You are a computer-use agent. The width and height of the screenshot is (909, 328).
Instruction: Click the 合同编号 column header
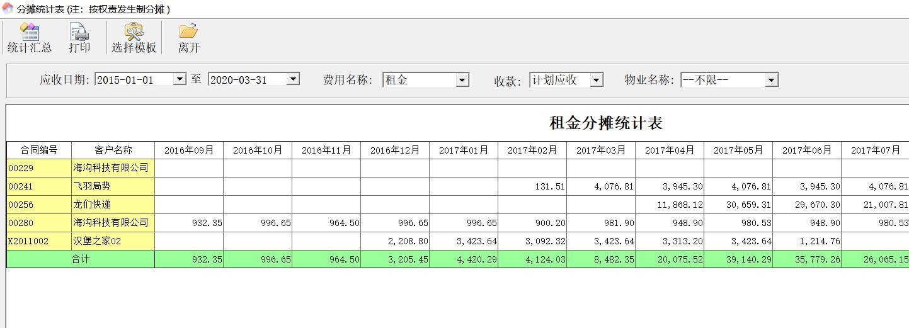(39, 150)
